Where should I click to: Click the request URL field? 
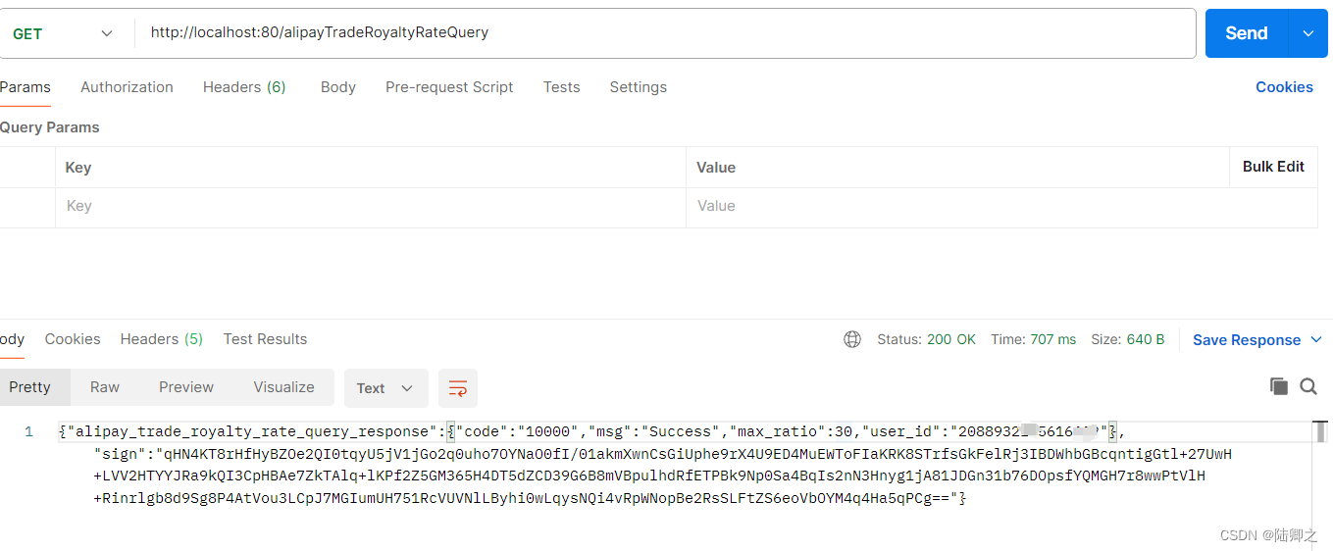click(x=667, y=33)
